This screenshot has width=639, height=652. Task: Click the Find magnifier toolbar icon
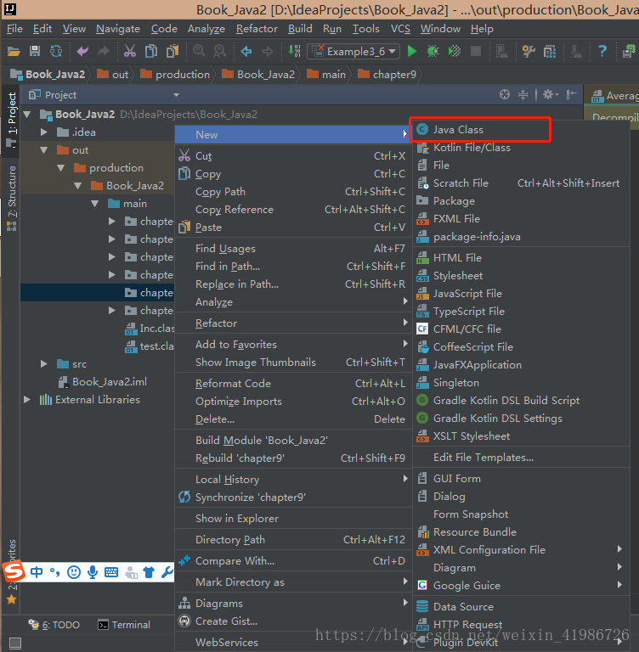199,52
